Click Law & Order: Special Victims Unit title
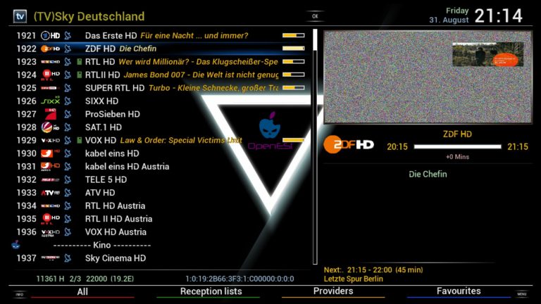541x304 pixels. 181,140
